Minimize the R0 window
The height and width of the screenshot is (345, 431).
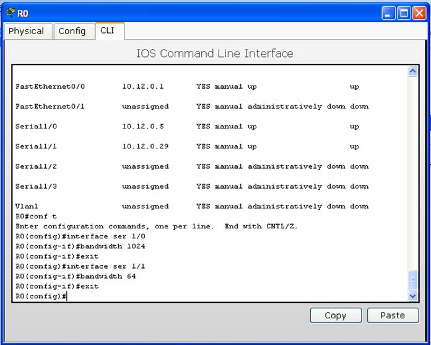[x=388, y=13]
